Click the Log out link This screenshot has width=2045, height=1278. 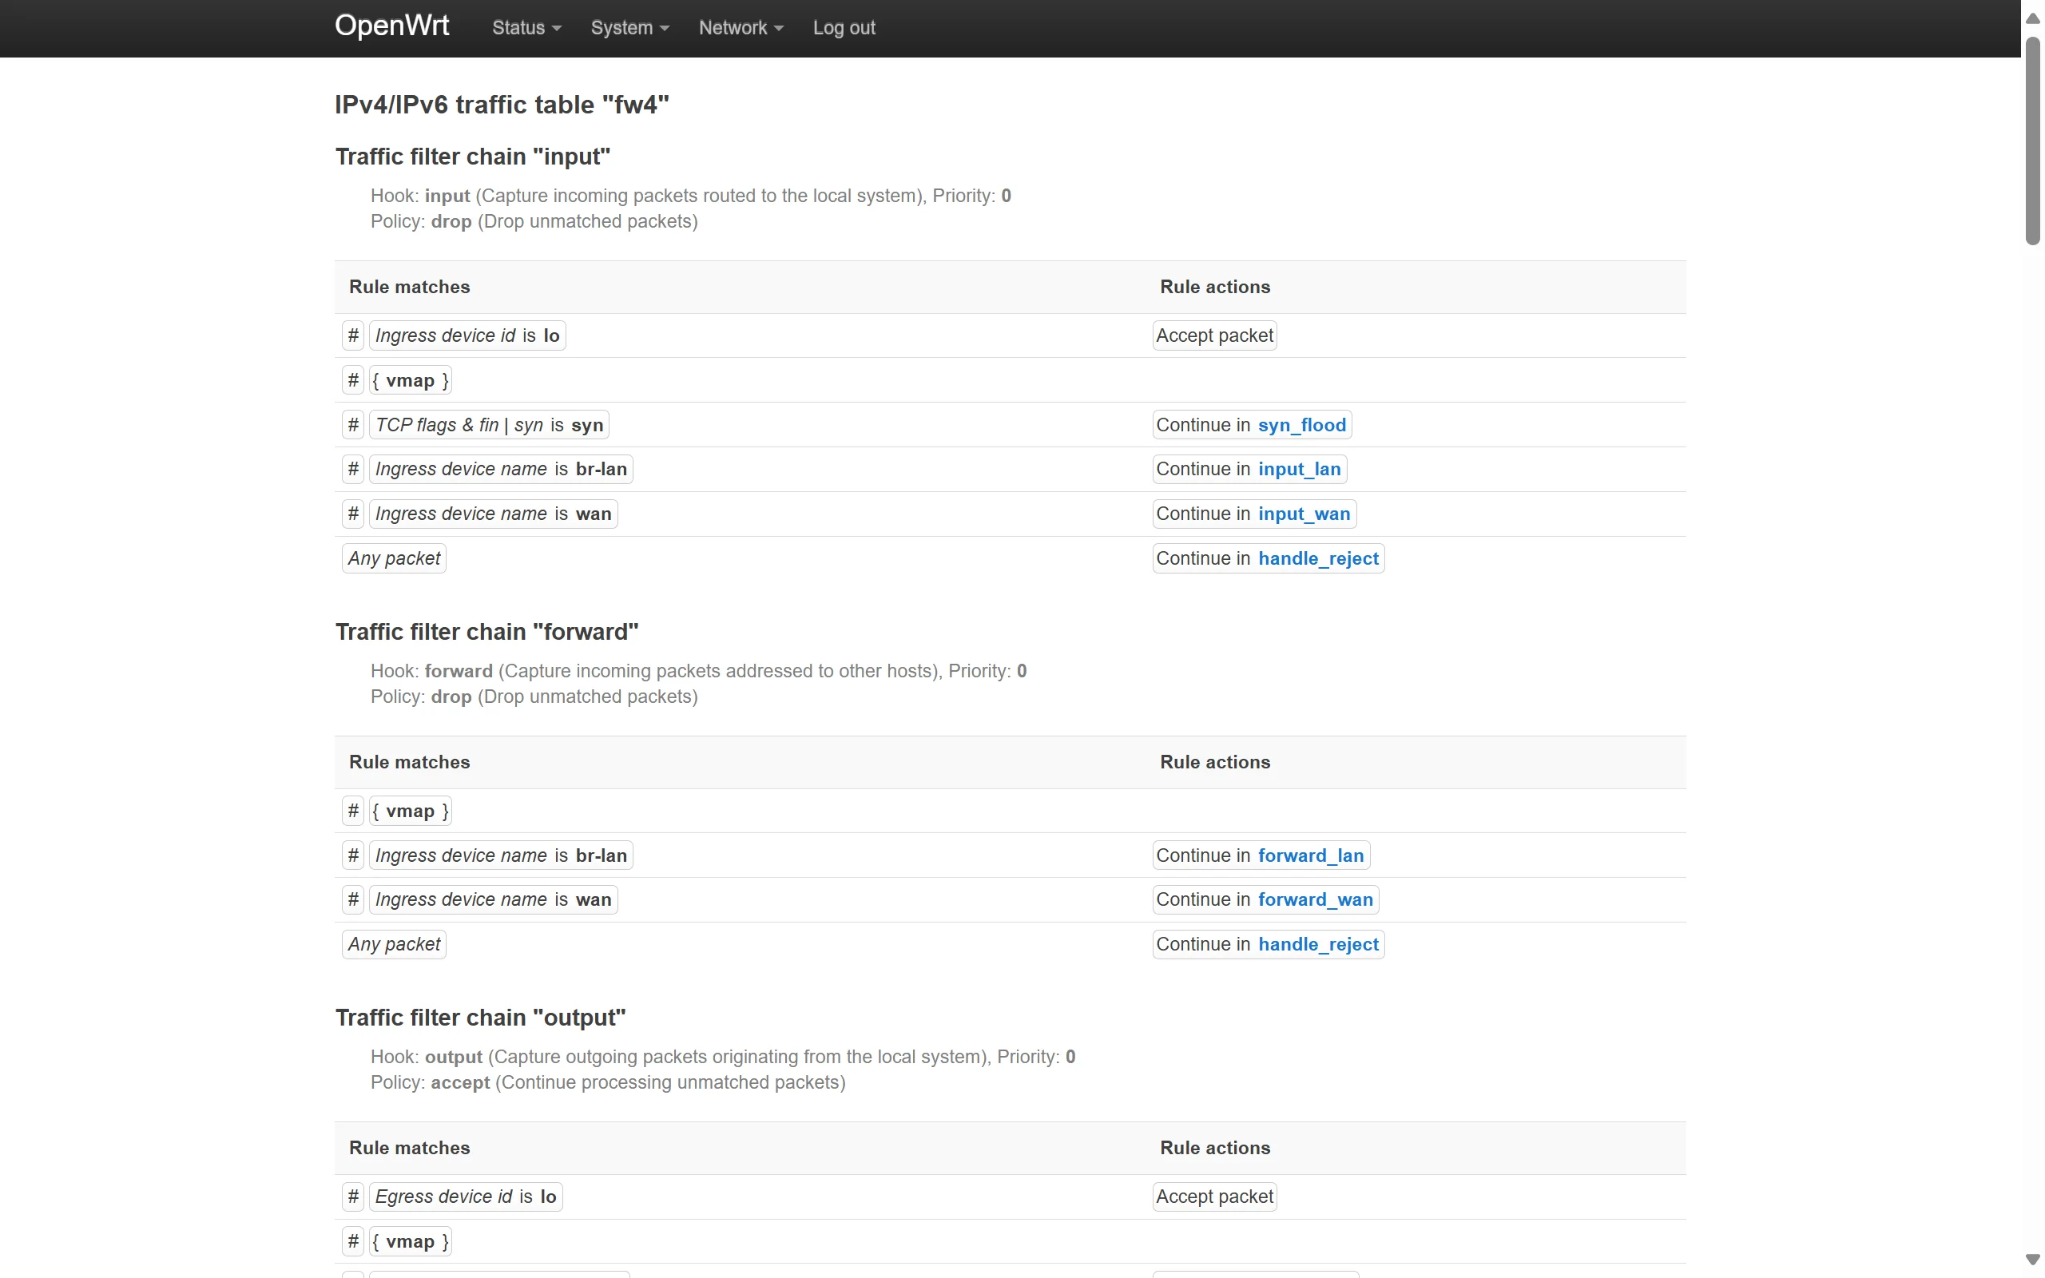click(844, 28)
